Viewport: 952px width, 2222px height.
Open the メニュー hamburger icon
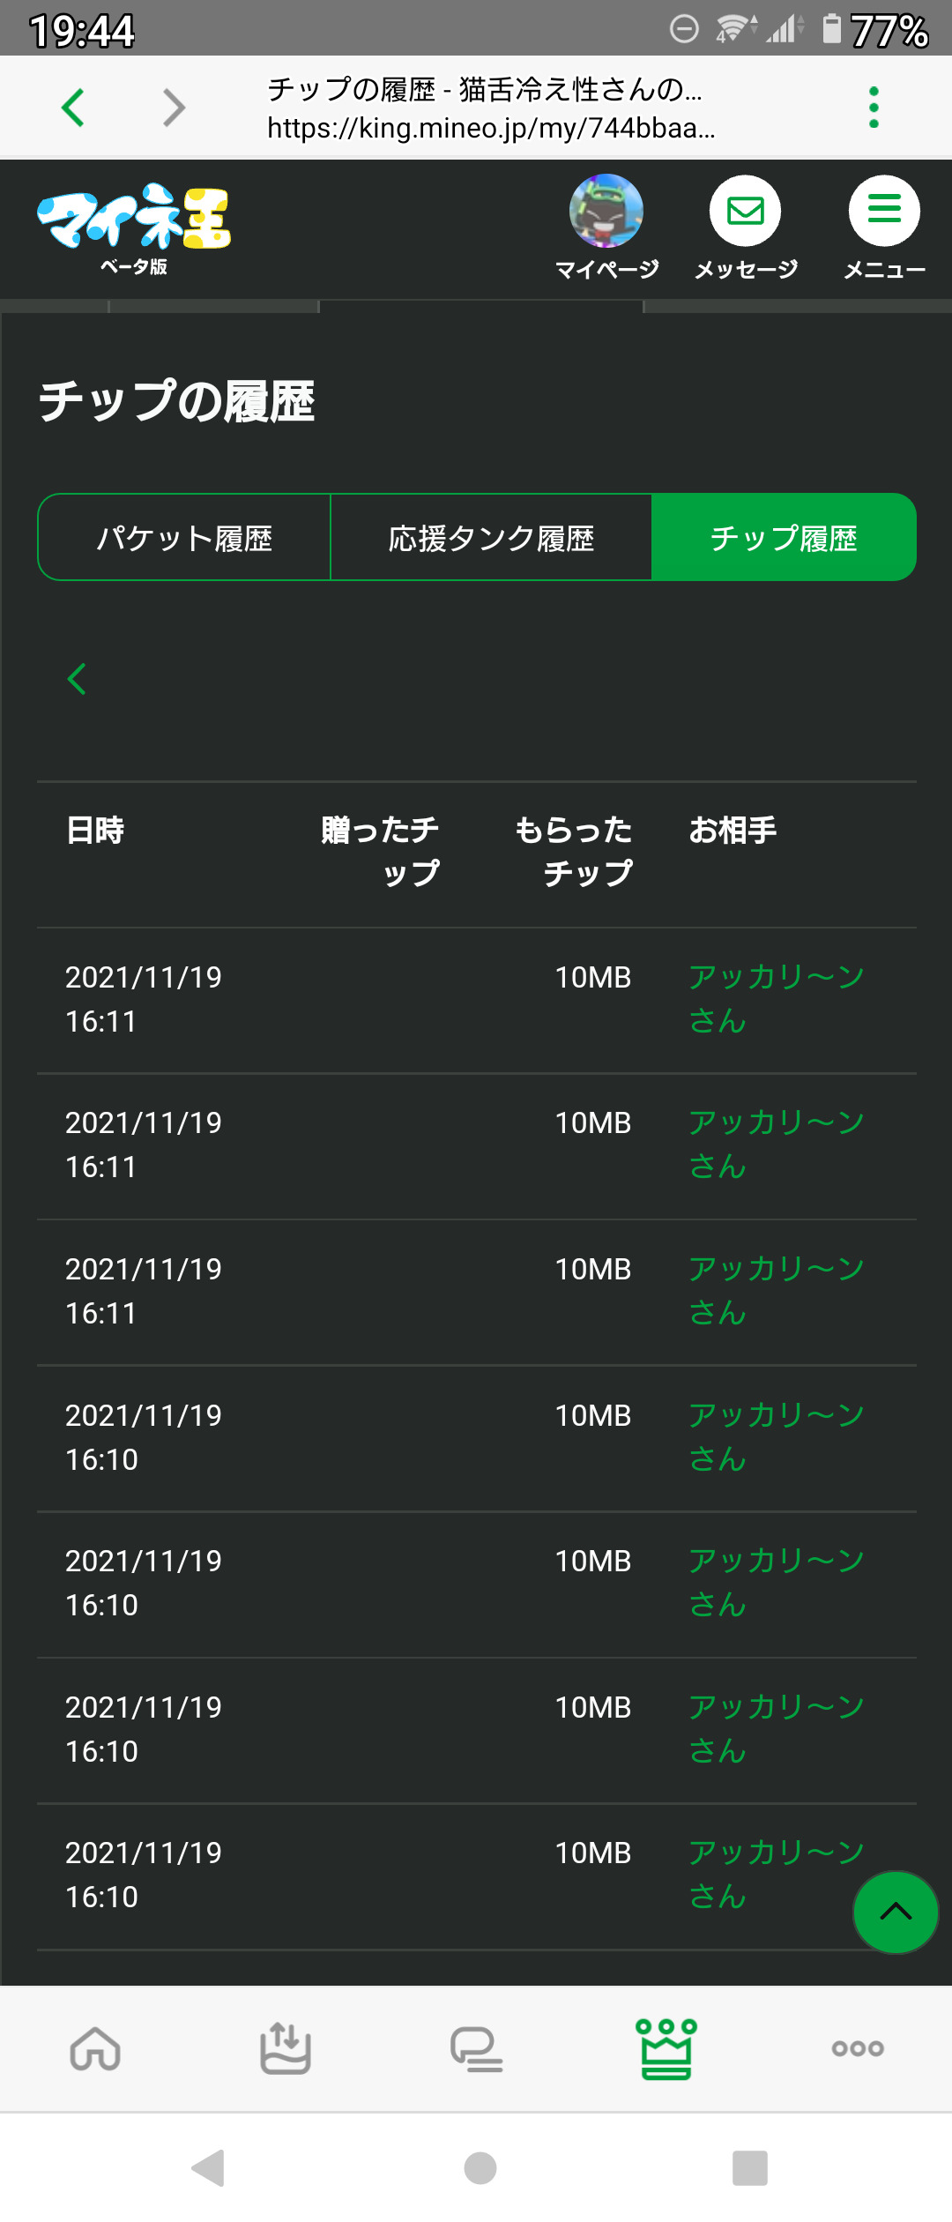(884, 212)
